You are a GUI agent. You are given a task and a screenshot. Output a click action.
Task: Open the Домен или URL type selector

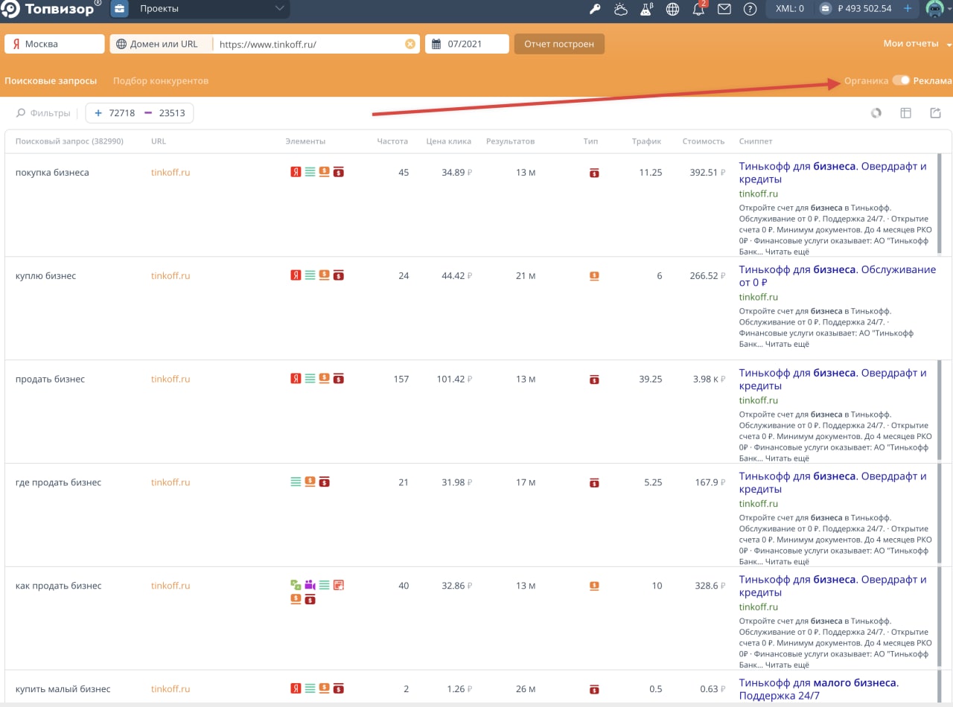[x=162, y=44]
